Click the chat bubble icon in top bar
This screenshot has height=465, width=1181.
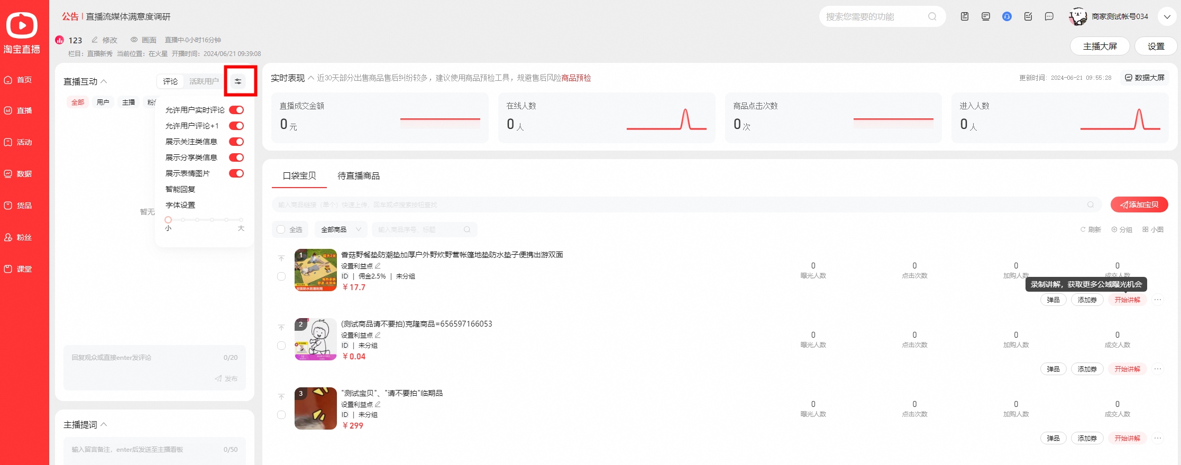(1049, 16)
